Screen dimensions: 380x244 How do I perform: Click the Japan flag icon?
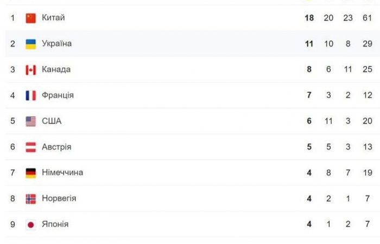click(31, 225)
